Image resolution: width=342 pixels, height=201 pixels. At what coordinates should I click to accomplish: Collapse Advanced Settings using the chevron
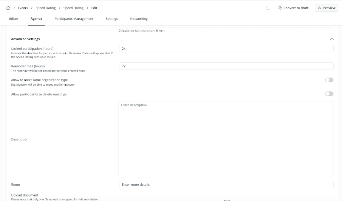tap(331, 39)
